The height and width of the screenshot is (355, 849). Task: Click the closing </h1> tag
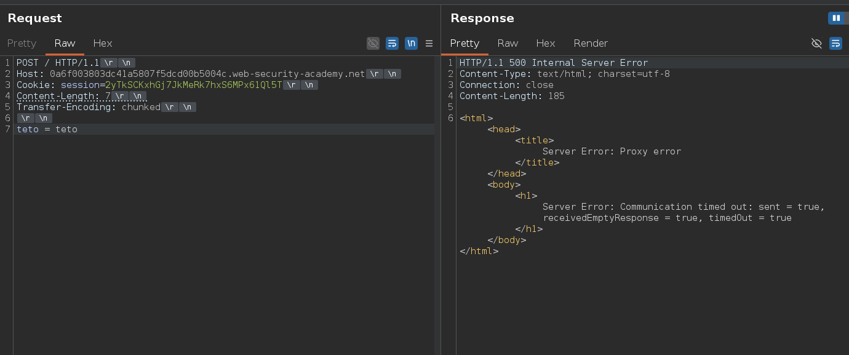[x=529, y=229]
